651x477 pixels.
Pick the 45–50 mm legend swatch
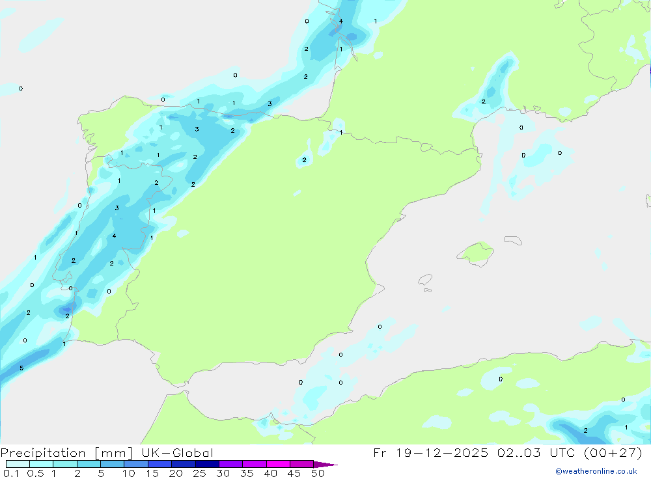pos(302,464)
